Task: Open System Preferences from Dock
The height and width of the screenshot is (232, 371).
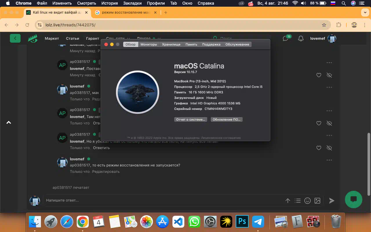Action: (x=210, y=222)
